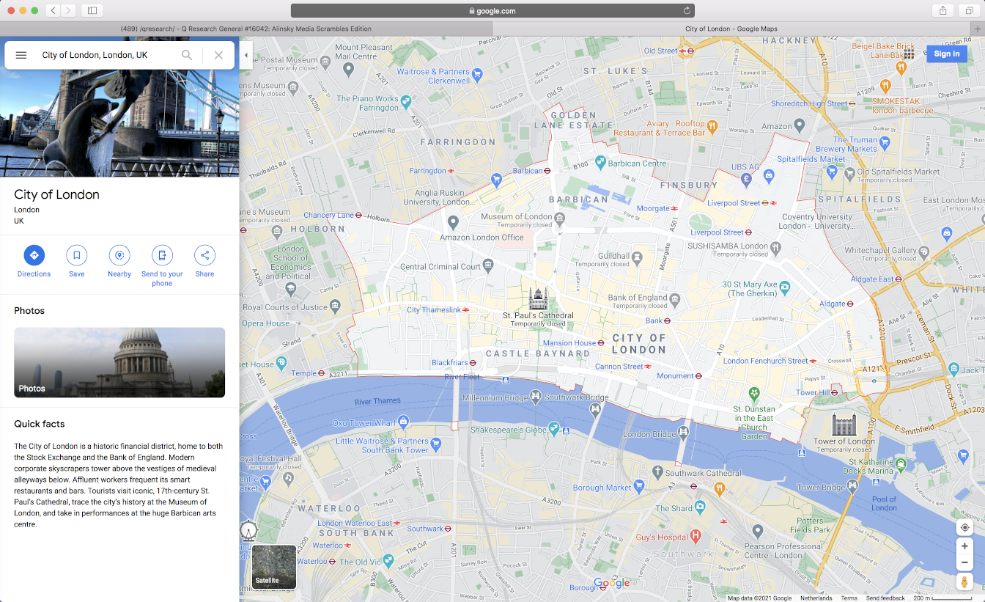Select Central Criminal Court marker

[489, 266]
